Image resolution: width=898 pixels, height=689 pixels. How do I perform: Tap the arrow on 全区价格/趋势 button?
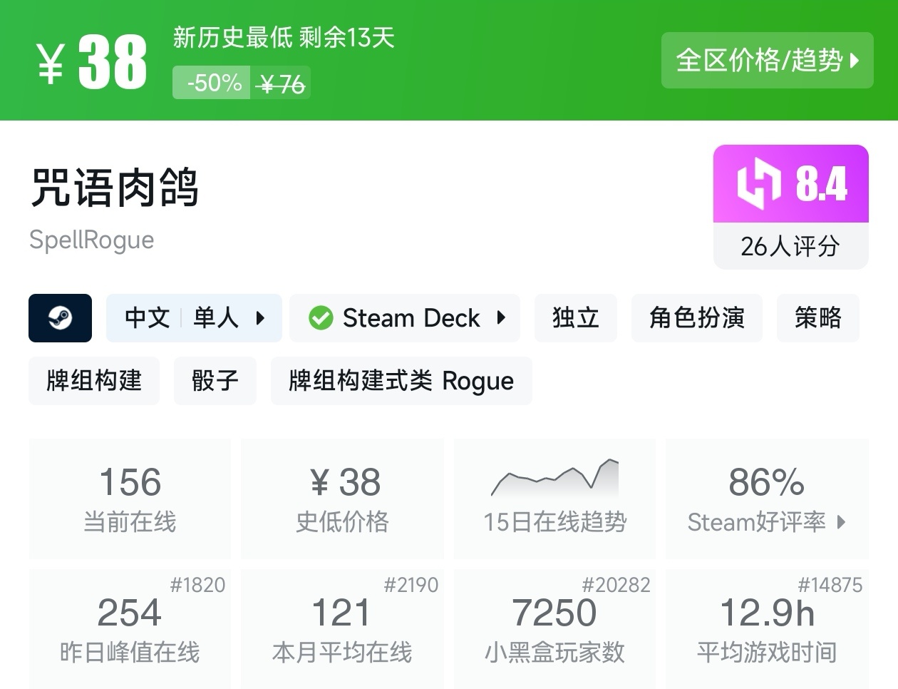[855, 61]
